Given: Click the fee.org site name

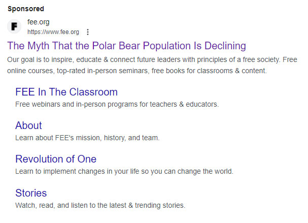Looking at the screenshot, I should point(38,22).
